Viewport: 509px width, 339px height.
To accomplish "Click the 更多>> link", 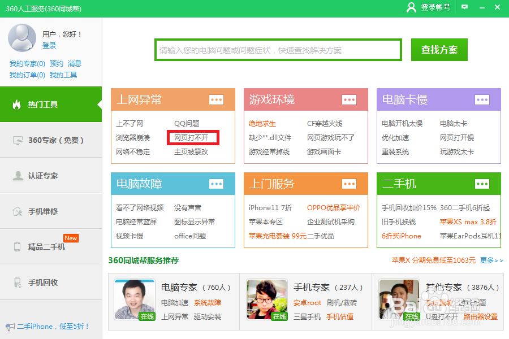I will coord(491,260).
